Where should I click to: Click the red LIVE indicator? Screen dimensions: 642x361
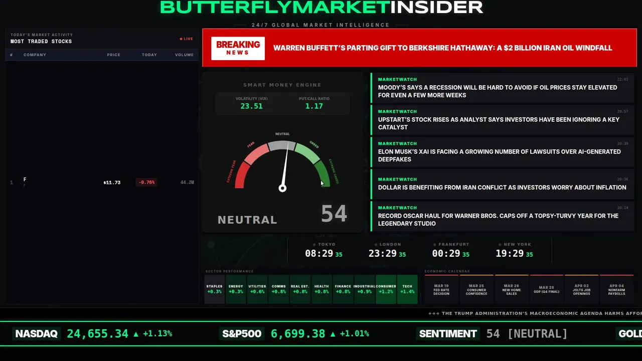pyautogui.click(x=187, y=39)
